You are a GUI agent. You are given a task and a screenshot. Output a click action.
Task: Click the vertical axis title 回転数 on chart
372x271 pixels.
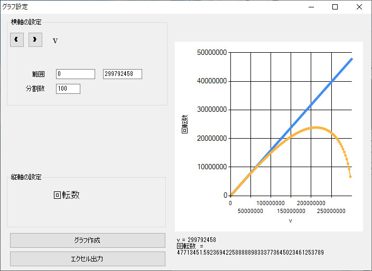pyautogui.click(x=184, y=123)
